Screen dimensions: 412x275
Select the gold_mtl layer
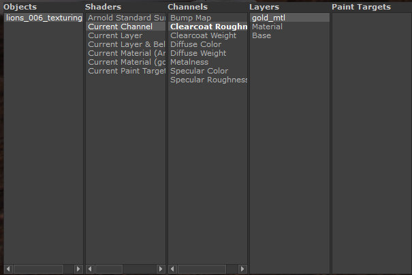pos(268,18)
